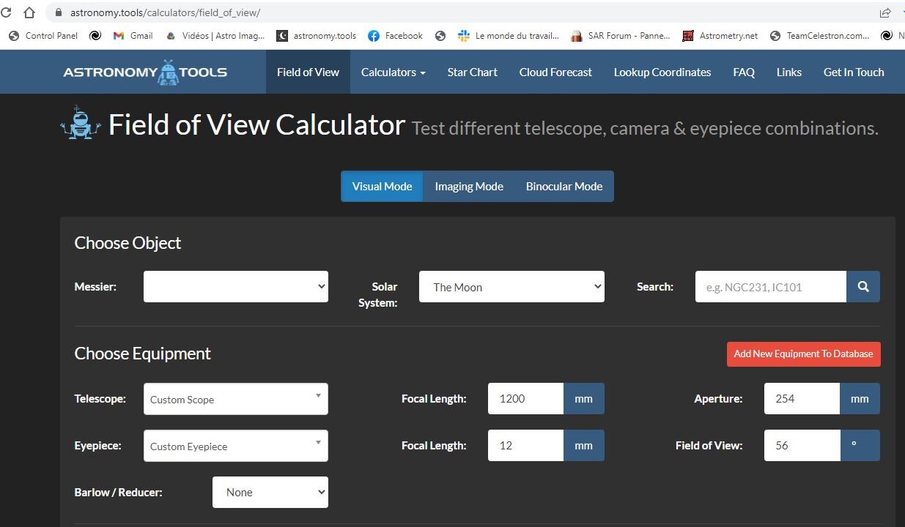Open the Messier object dropdown

236,286
